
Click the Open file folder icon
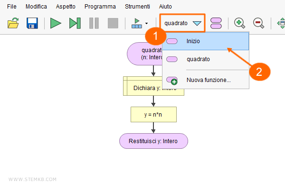pos(13,23)
